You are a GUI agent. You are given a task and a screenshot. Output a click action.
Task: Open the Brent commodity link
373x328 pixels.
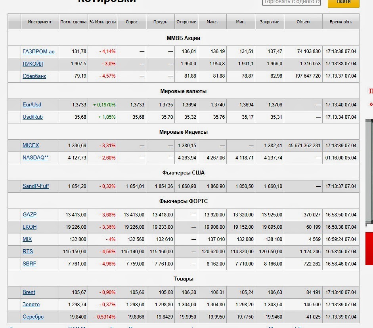point(29,292)
